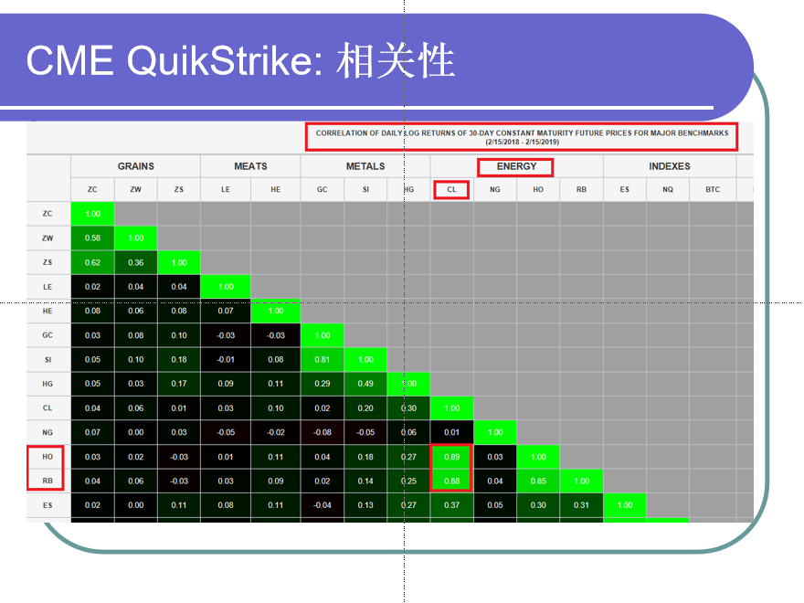Click the NQ column header
This screenshot has width=804, height=603.
click(x=668, y=189)
